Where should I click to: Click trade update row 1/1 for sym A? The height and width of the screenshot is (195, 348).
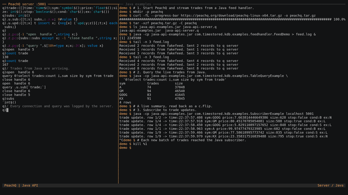[x=222, y=129]
